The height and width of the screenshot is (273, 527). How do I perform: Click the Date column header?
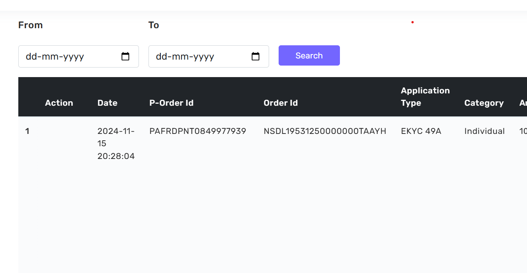[107, 103]
